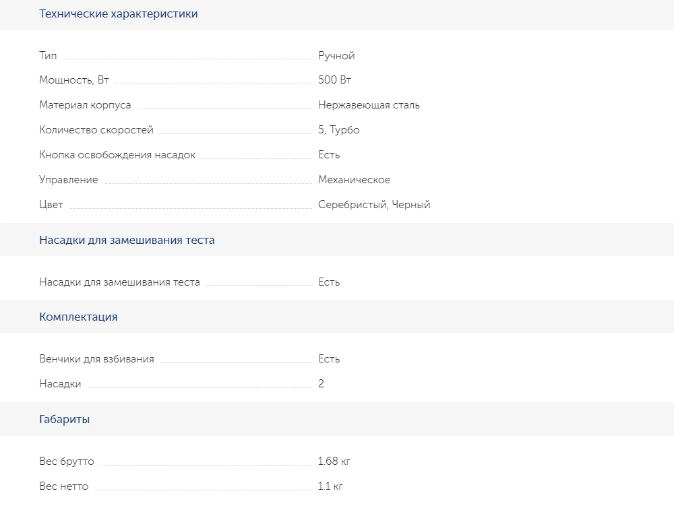Click "Есть" in the Кнопка освобождения насадок row

[329, 155]
